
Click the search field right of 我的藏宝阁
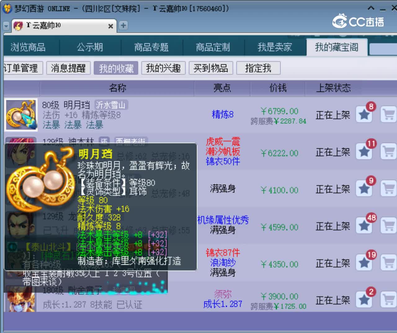tap(383, 50)
